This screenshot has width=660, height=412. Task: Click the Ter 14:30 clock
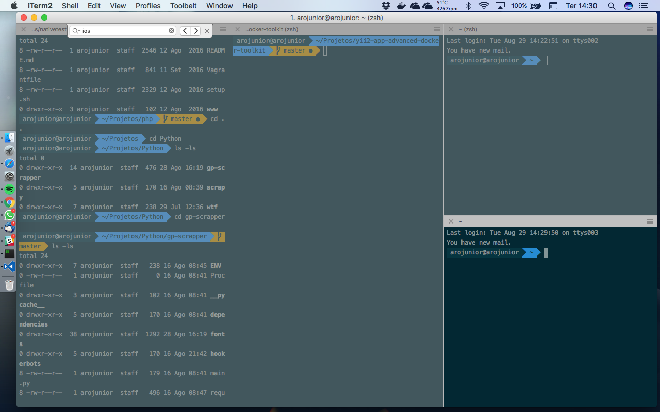581,6
